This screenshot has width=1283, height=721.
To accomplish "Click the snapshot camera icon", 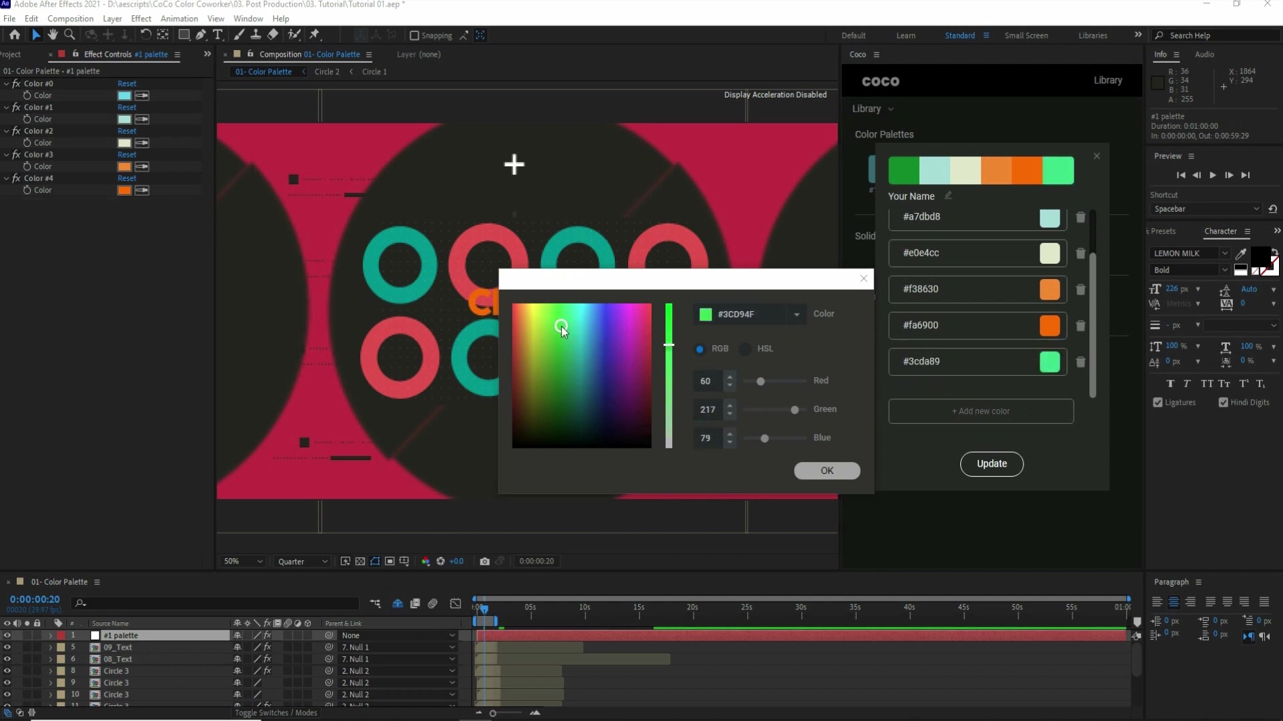I will point(484,561).
